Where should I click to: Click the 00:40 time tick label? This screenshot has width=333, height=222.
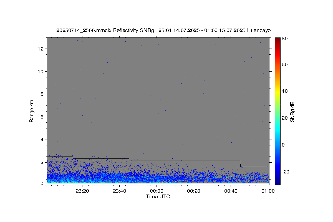[231, 191]
